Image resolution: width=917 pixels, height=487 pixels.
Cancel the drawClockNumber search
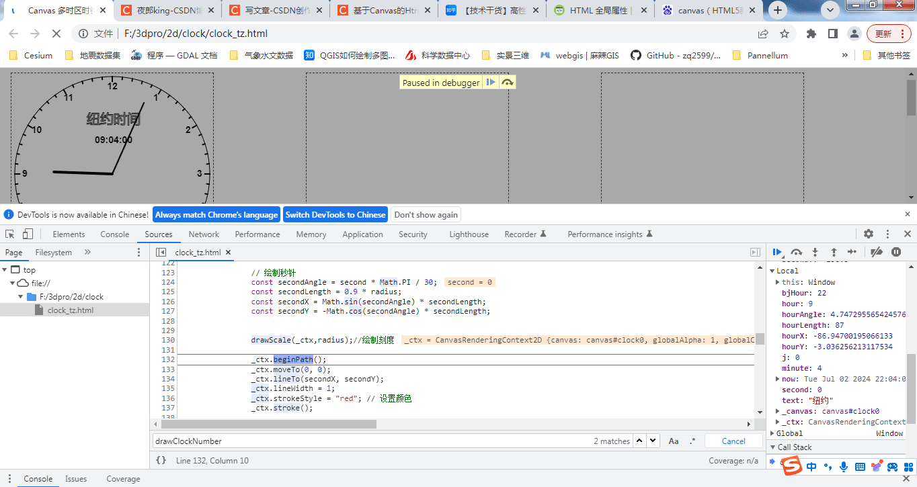[x=733, y=441]
